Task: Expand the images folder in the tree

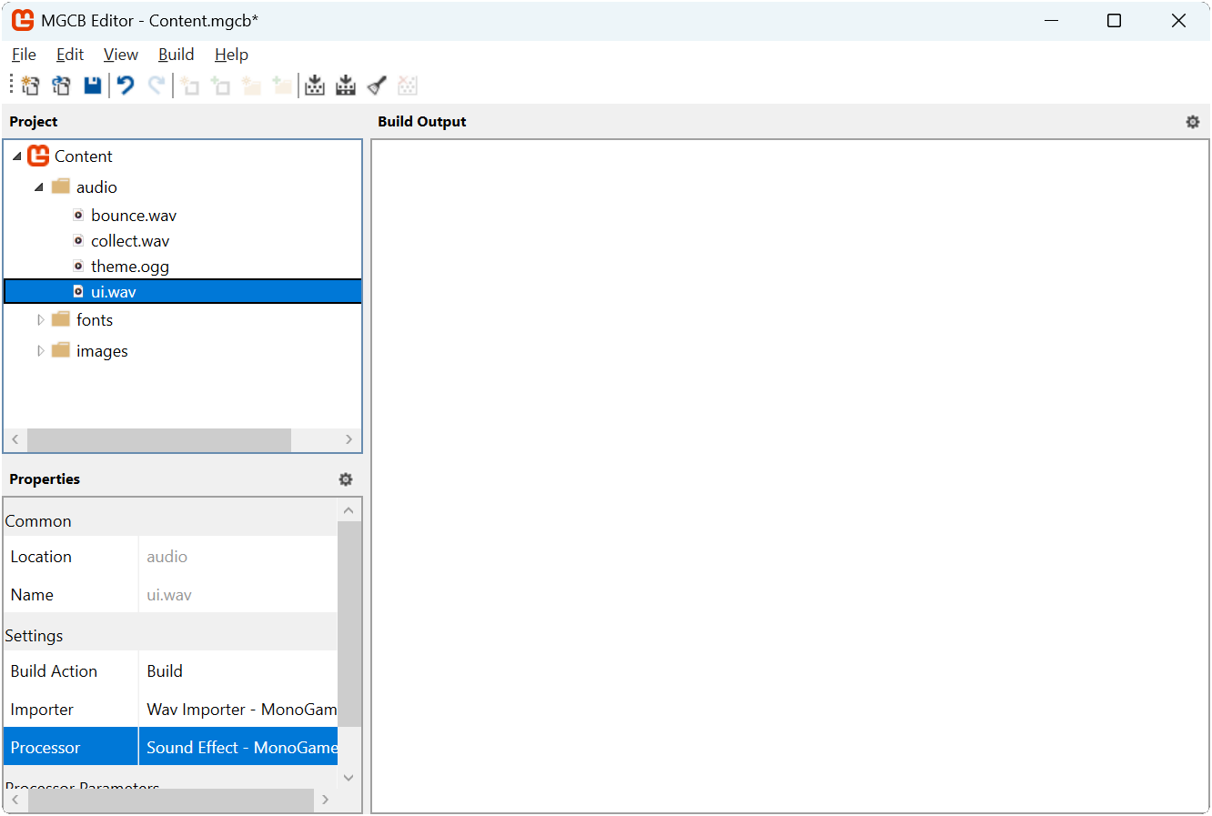Action: (x=40, y=350)
